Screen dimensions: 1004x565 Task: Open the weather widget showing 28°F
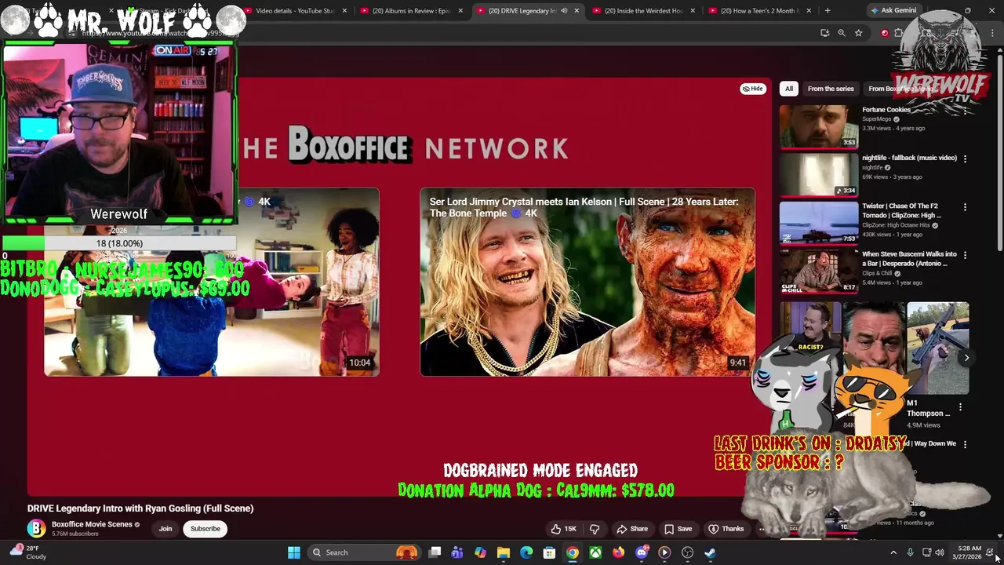[28, 552]
